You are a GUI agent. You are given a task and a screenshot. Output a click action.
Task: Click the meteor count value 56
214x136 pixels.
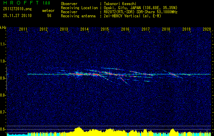(49, 16)
